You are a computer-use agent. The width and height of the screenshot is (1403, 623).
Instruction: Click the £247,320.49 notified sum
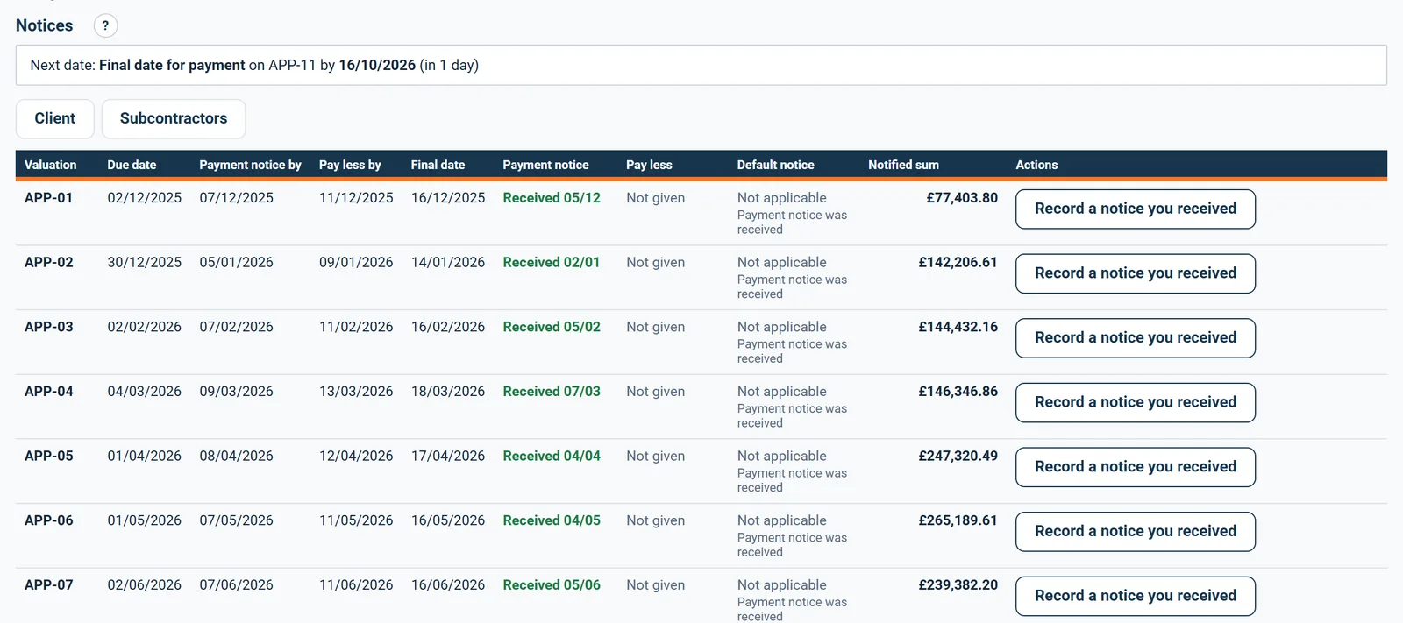point(958,457)
